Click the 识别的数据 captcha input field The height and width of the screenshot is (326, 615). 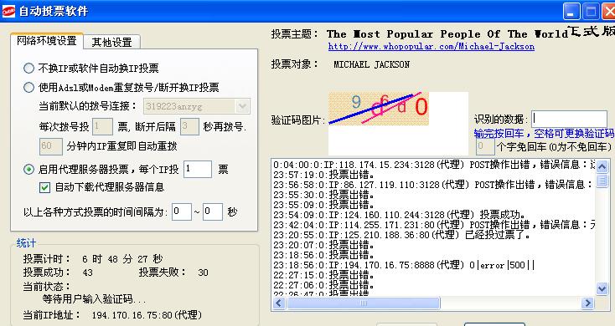tap(569, 119)
